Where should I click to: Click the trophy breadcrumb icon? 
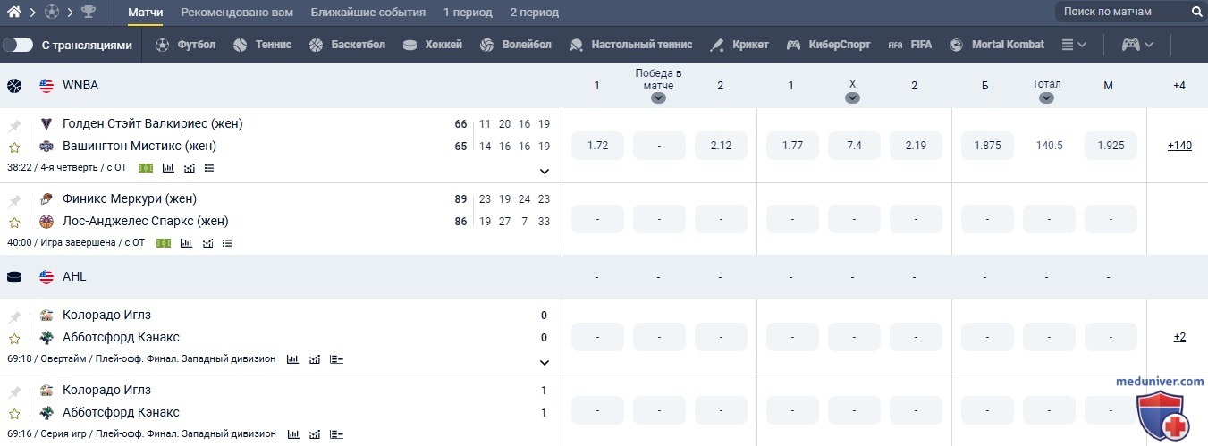click(x=89, y=13)
